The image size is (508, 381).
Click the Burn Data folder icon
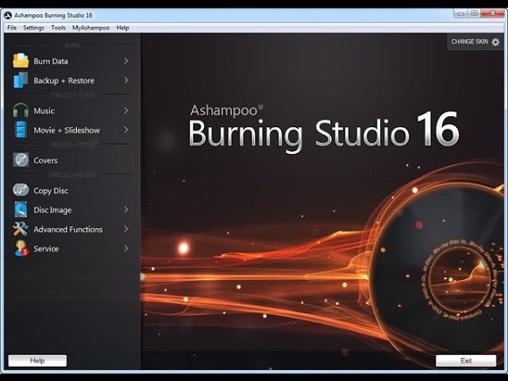20,61
